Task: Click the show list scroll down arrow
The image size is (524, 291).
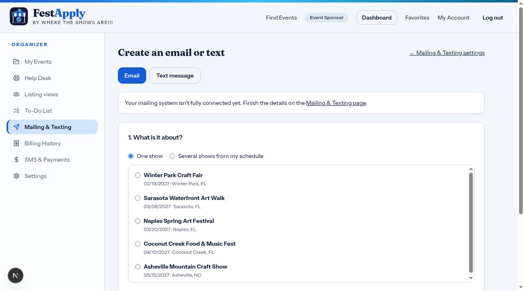Action: click(471, 278)
